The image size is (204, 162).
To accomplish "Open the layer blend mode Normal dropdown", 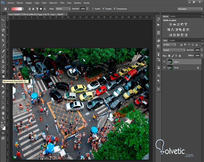I will click(x=174, y=50).
